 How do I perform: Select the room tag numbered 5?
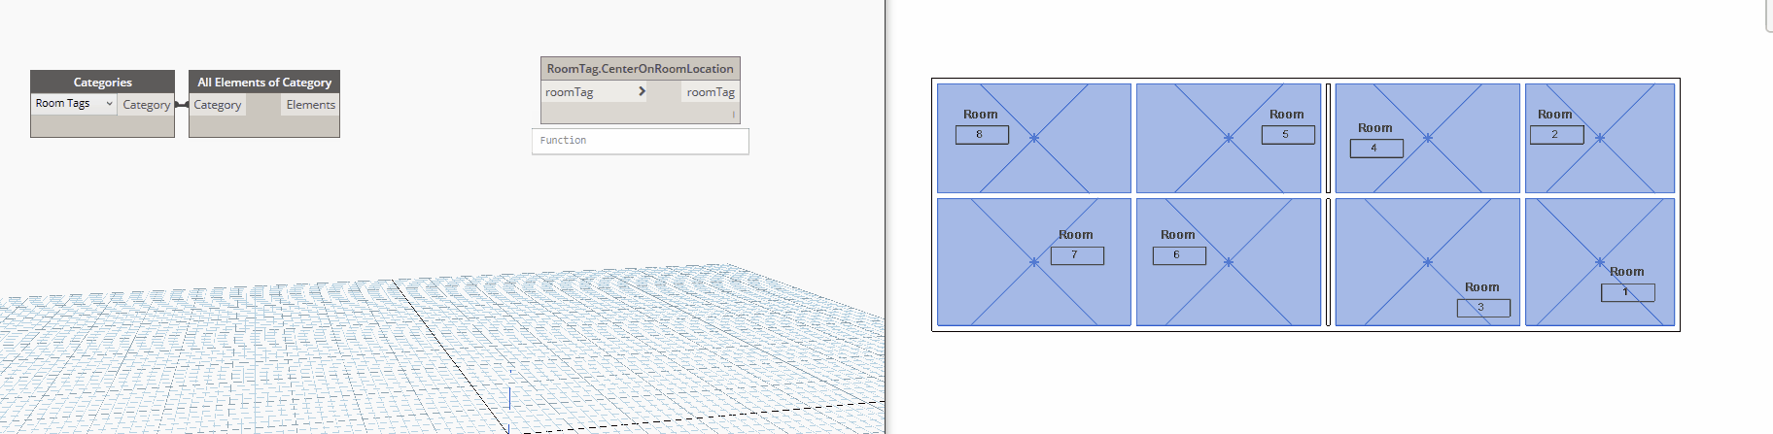pyautogui.click(x=1288, y=135)
